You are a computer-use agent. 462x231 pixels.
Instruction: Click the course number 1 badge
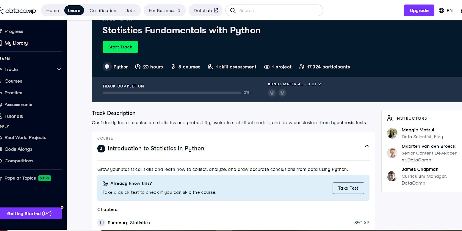[x=101, y=149]
